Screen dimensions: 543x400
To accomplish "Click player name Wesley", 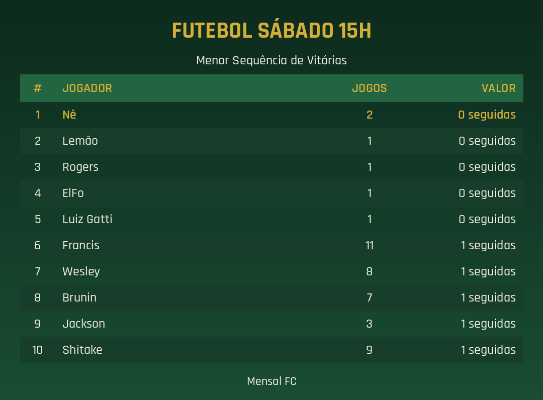I will click(x=81, y=272).
